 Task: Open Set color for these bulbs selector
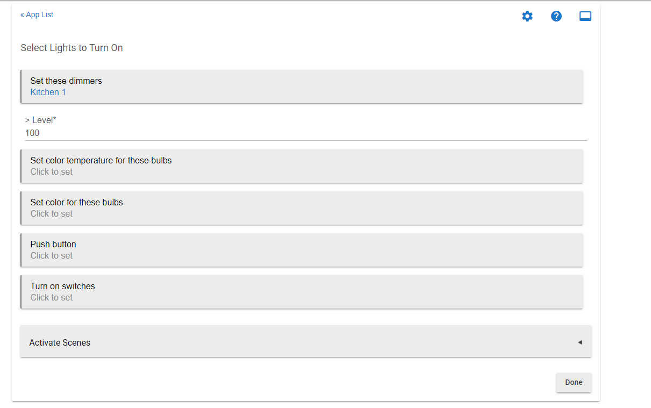[x=302, y=208]
